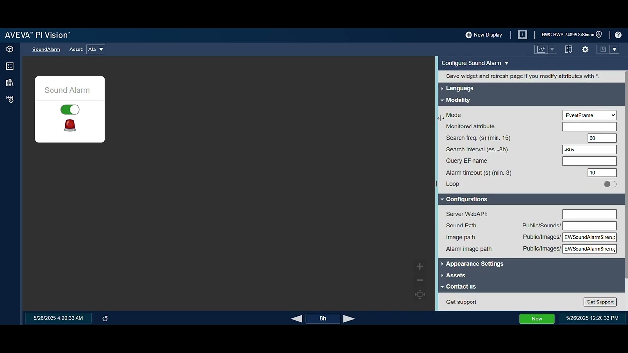Screen dimensions: 628x353
Task: Click the New Display plus button
Action: point(484,35)
